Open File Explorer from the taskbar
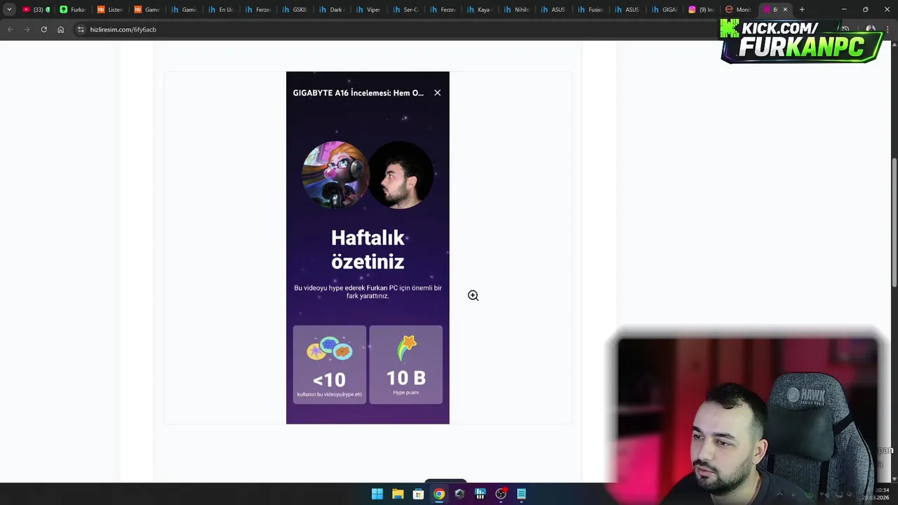Image resolution: width=898 pixels, height=505 pixels. [x=398, y=494]
